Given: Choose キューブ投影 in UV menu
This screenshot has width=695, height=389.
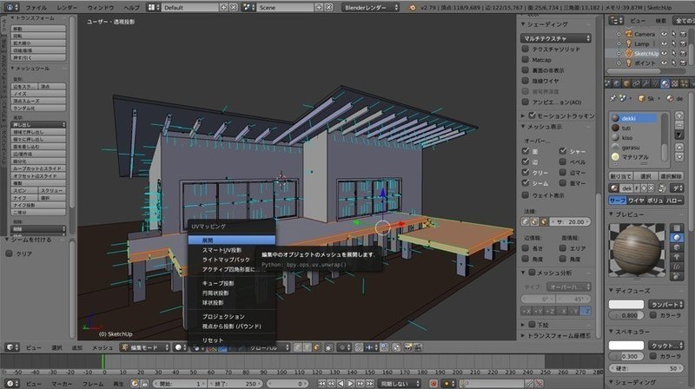Looking at the screenshot, I should (231, 283).
